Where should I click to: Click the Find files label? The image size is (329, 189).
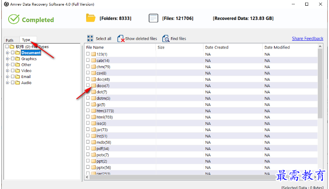tap(178, 39)
